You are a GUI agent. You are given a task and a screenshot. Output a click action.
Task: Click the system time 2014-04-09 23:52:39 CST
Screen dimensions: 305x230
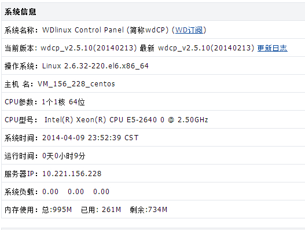90,138
